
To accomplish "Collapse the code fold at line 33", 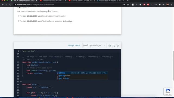I will (21, 82).
